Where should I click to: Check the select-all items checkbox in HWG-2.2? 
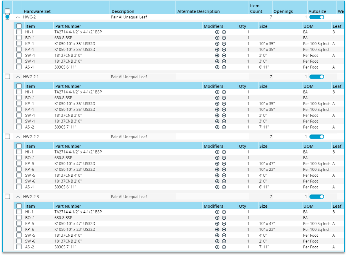pyautogui.click(x=19, y=146)
